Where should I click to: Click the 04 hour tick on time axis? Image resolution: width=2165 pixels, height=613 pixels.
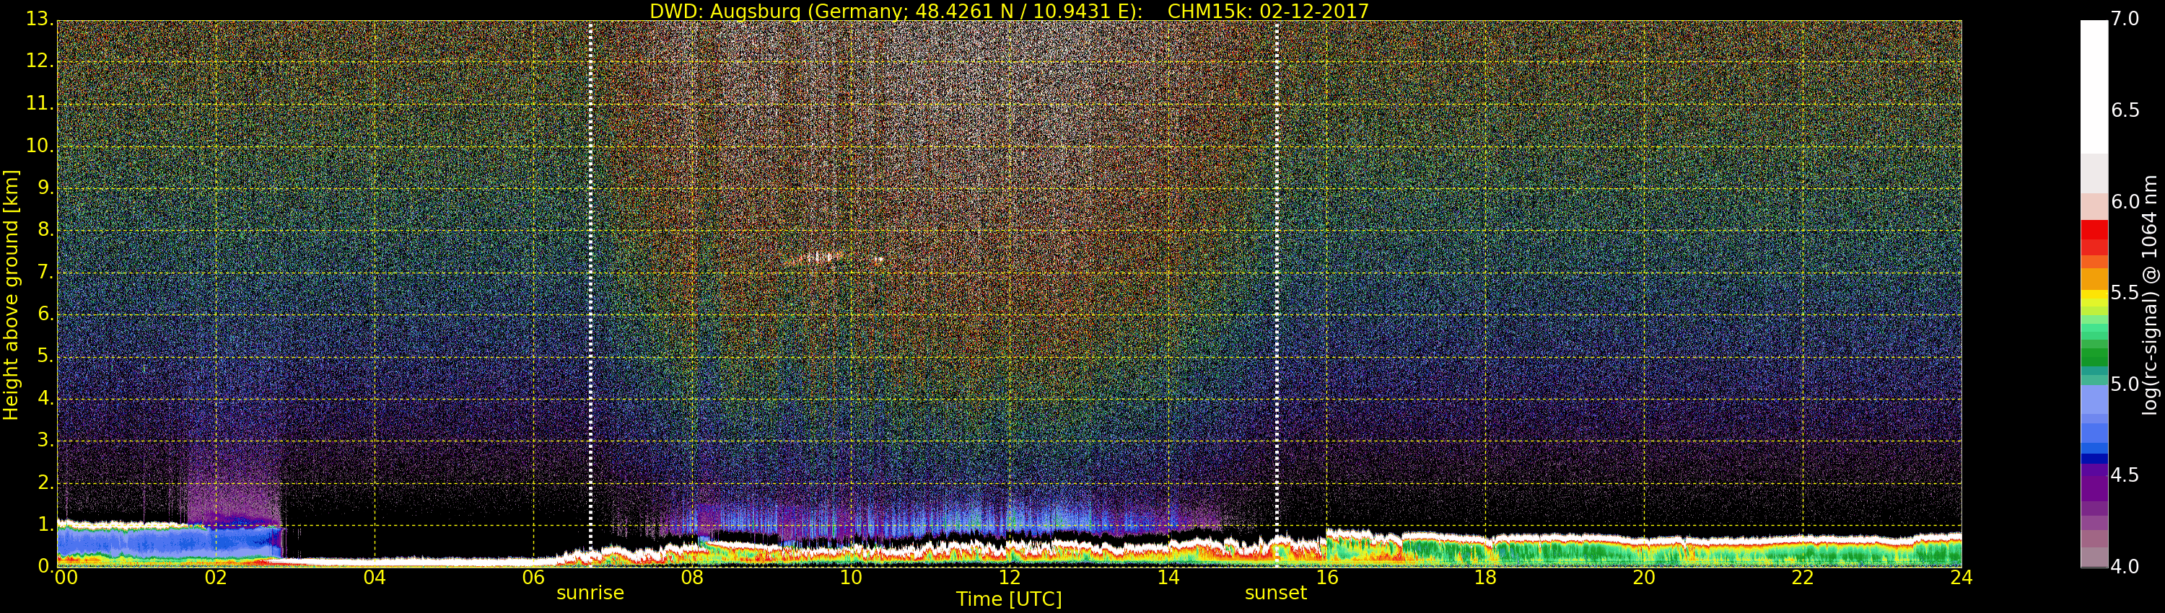(374, 578)
